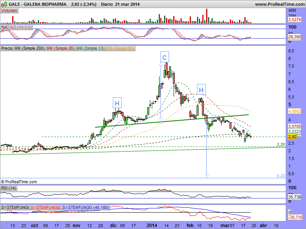
Task: Click the nov label on time axis
Action: tap(76, 226)
